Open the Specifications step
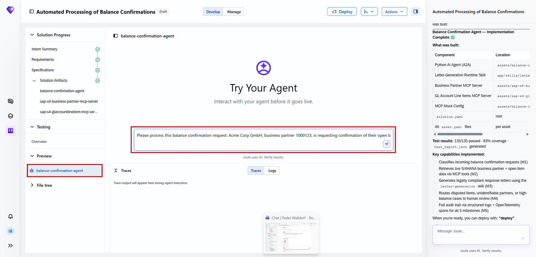This screenshot has height=257, width=536. [x=43, y=70]
